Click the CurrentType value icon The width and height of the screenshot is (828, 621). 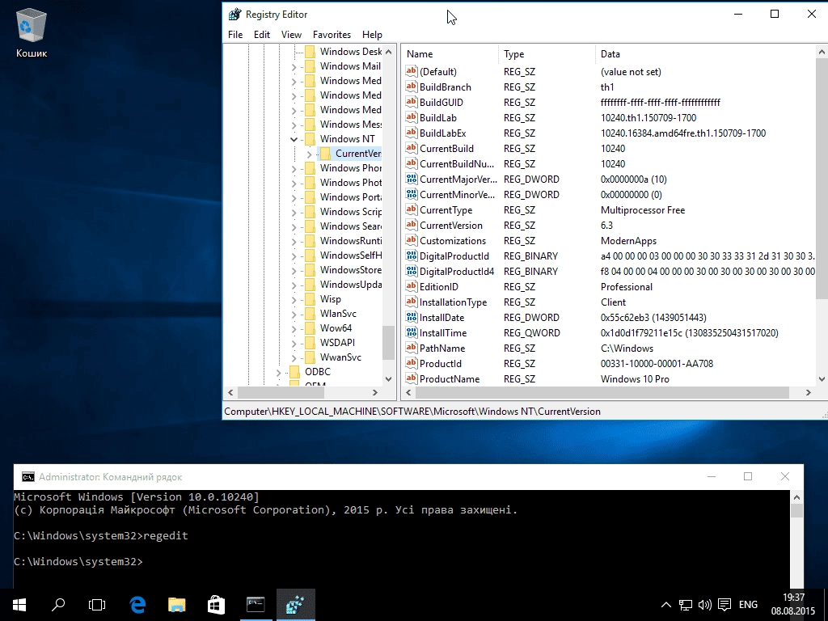click(412, 209)
